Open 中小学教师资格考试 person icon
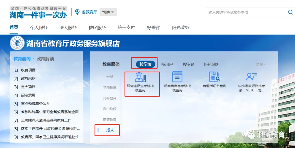295x148 pixels. point(251,77)
